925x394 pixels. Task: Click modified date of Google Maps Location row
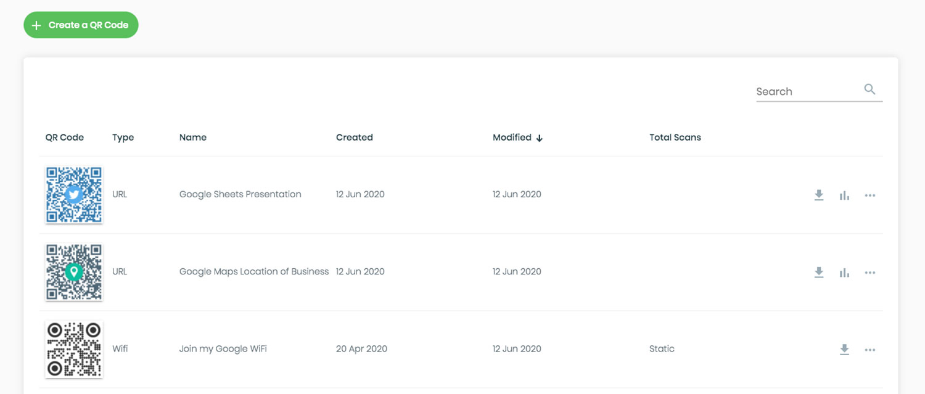pos(517,271)
